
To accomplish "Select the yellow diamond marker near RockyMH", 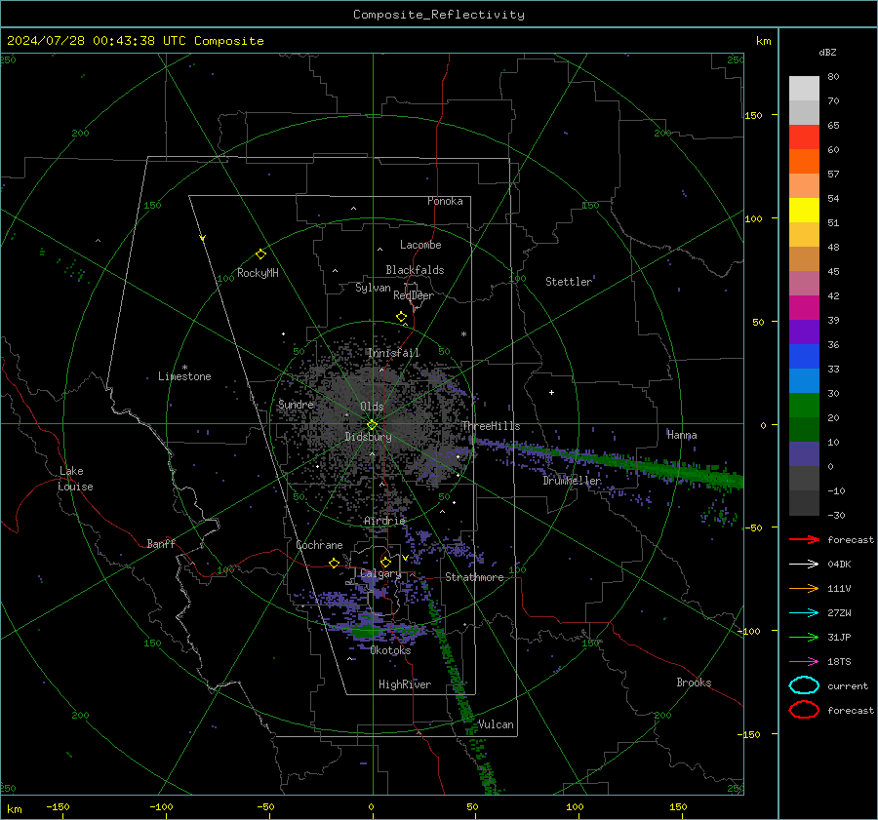I will point(260,254).
